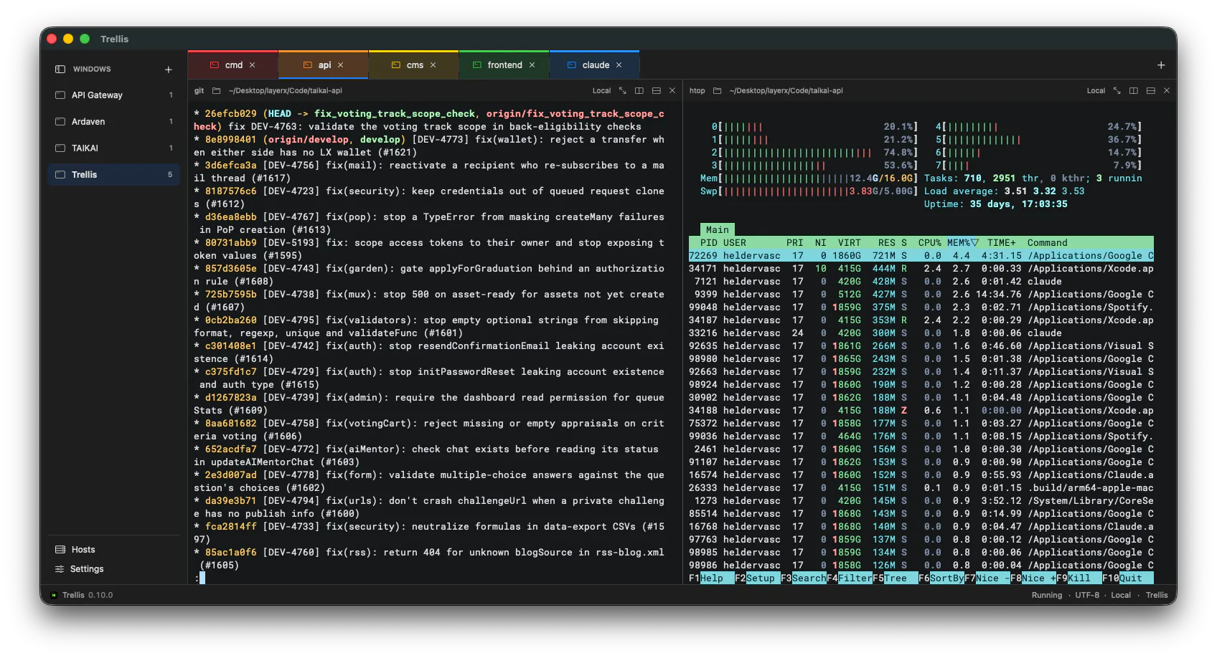Close the cms tab
The height and width of the screenshot is (658, 1217).
coord(433,65)
